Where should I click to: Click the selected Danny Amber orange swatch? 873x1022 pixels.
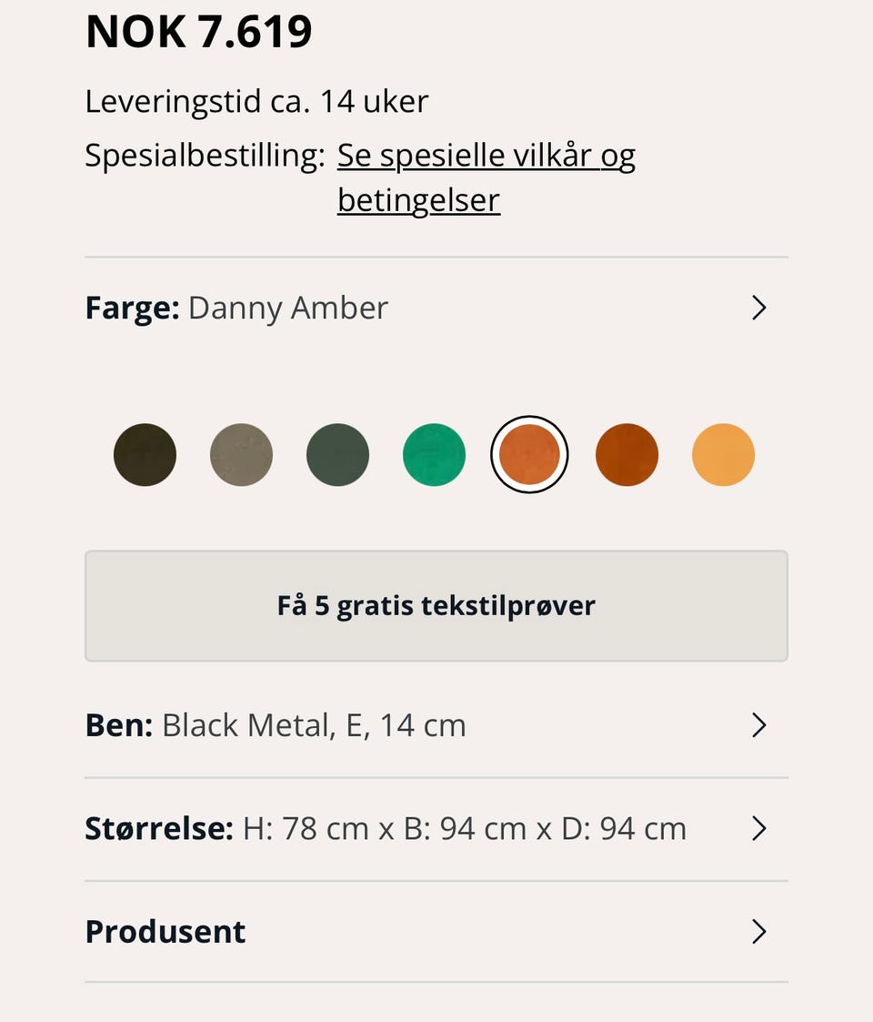tap(529, 454)
